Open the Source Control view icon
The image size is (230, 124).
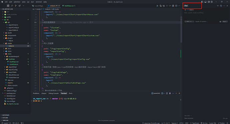point(16,6)
